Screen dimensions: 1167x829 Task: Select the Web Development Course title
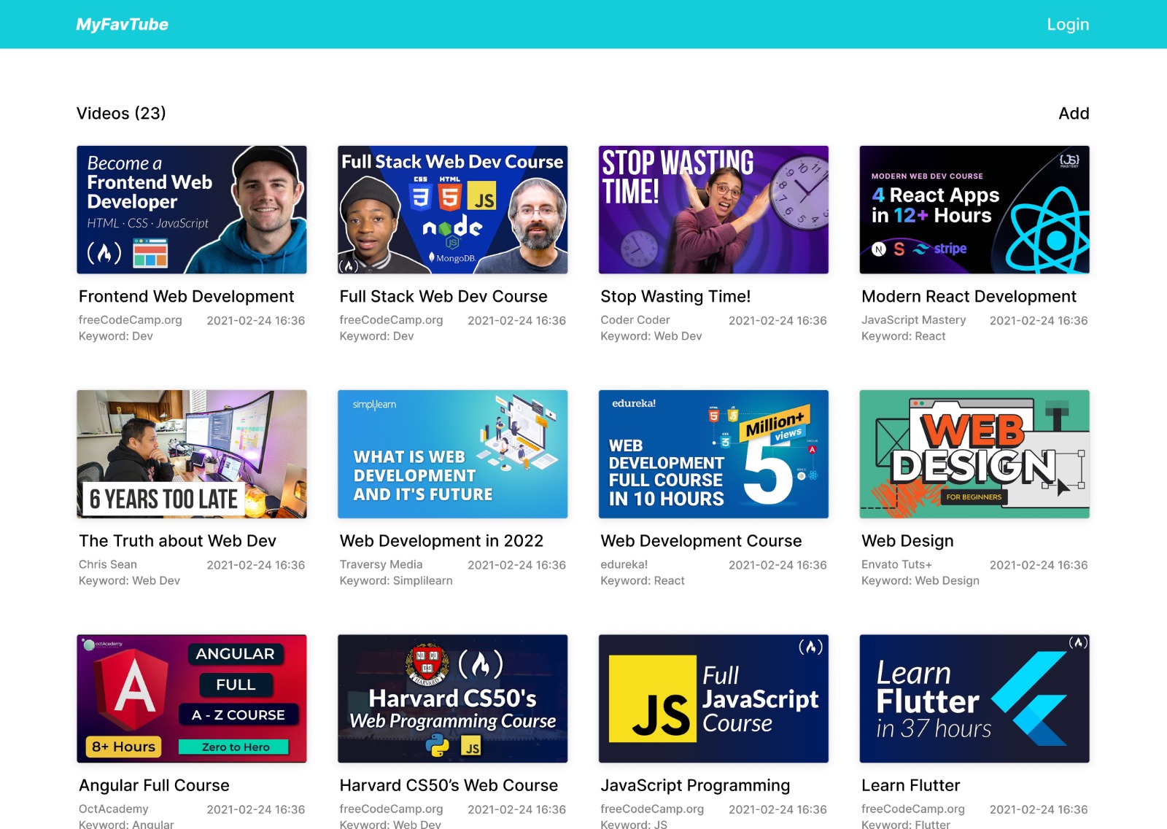tap(701, 541)
